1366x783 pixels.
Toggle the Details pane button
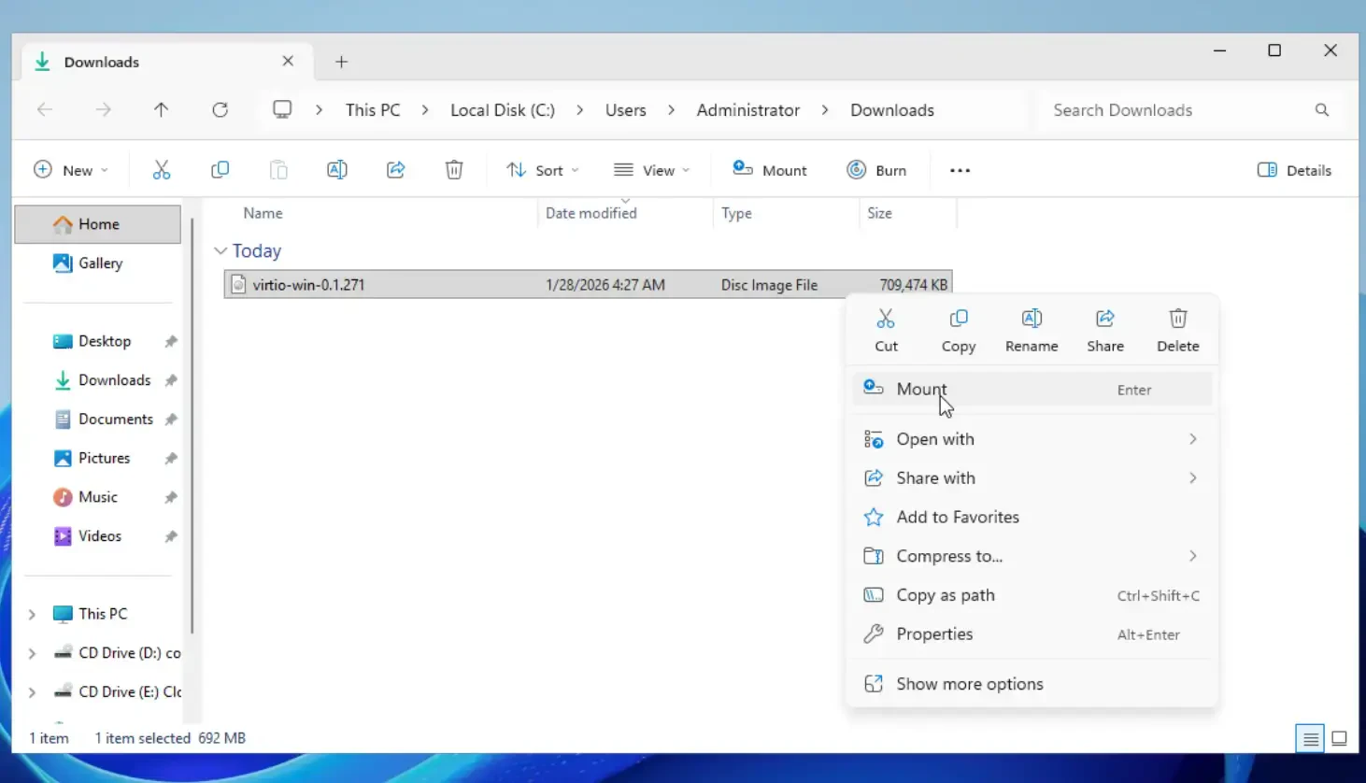pos(1294,170)
